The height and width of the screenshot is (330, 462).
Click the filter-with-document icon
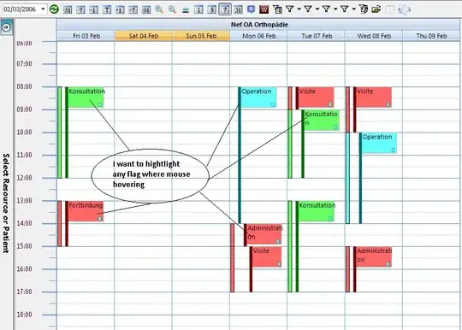[277, 9]
